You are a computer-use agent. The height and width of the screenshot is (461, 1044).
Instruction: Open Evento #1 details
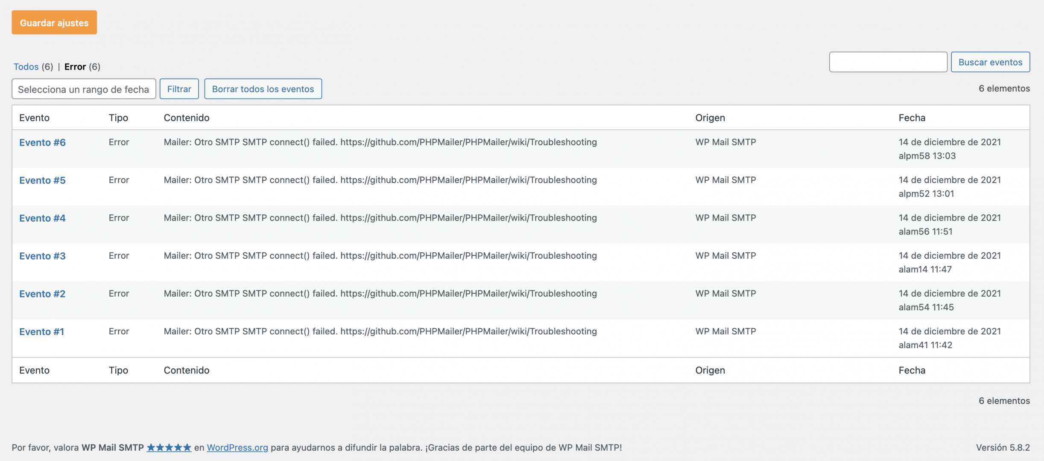coord(41,332)
